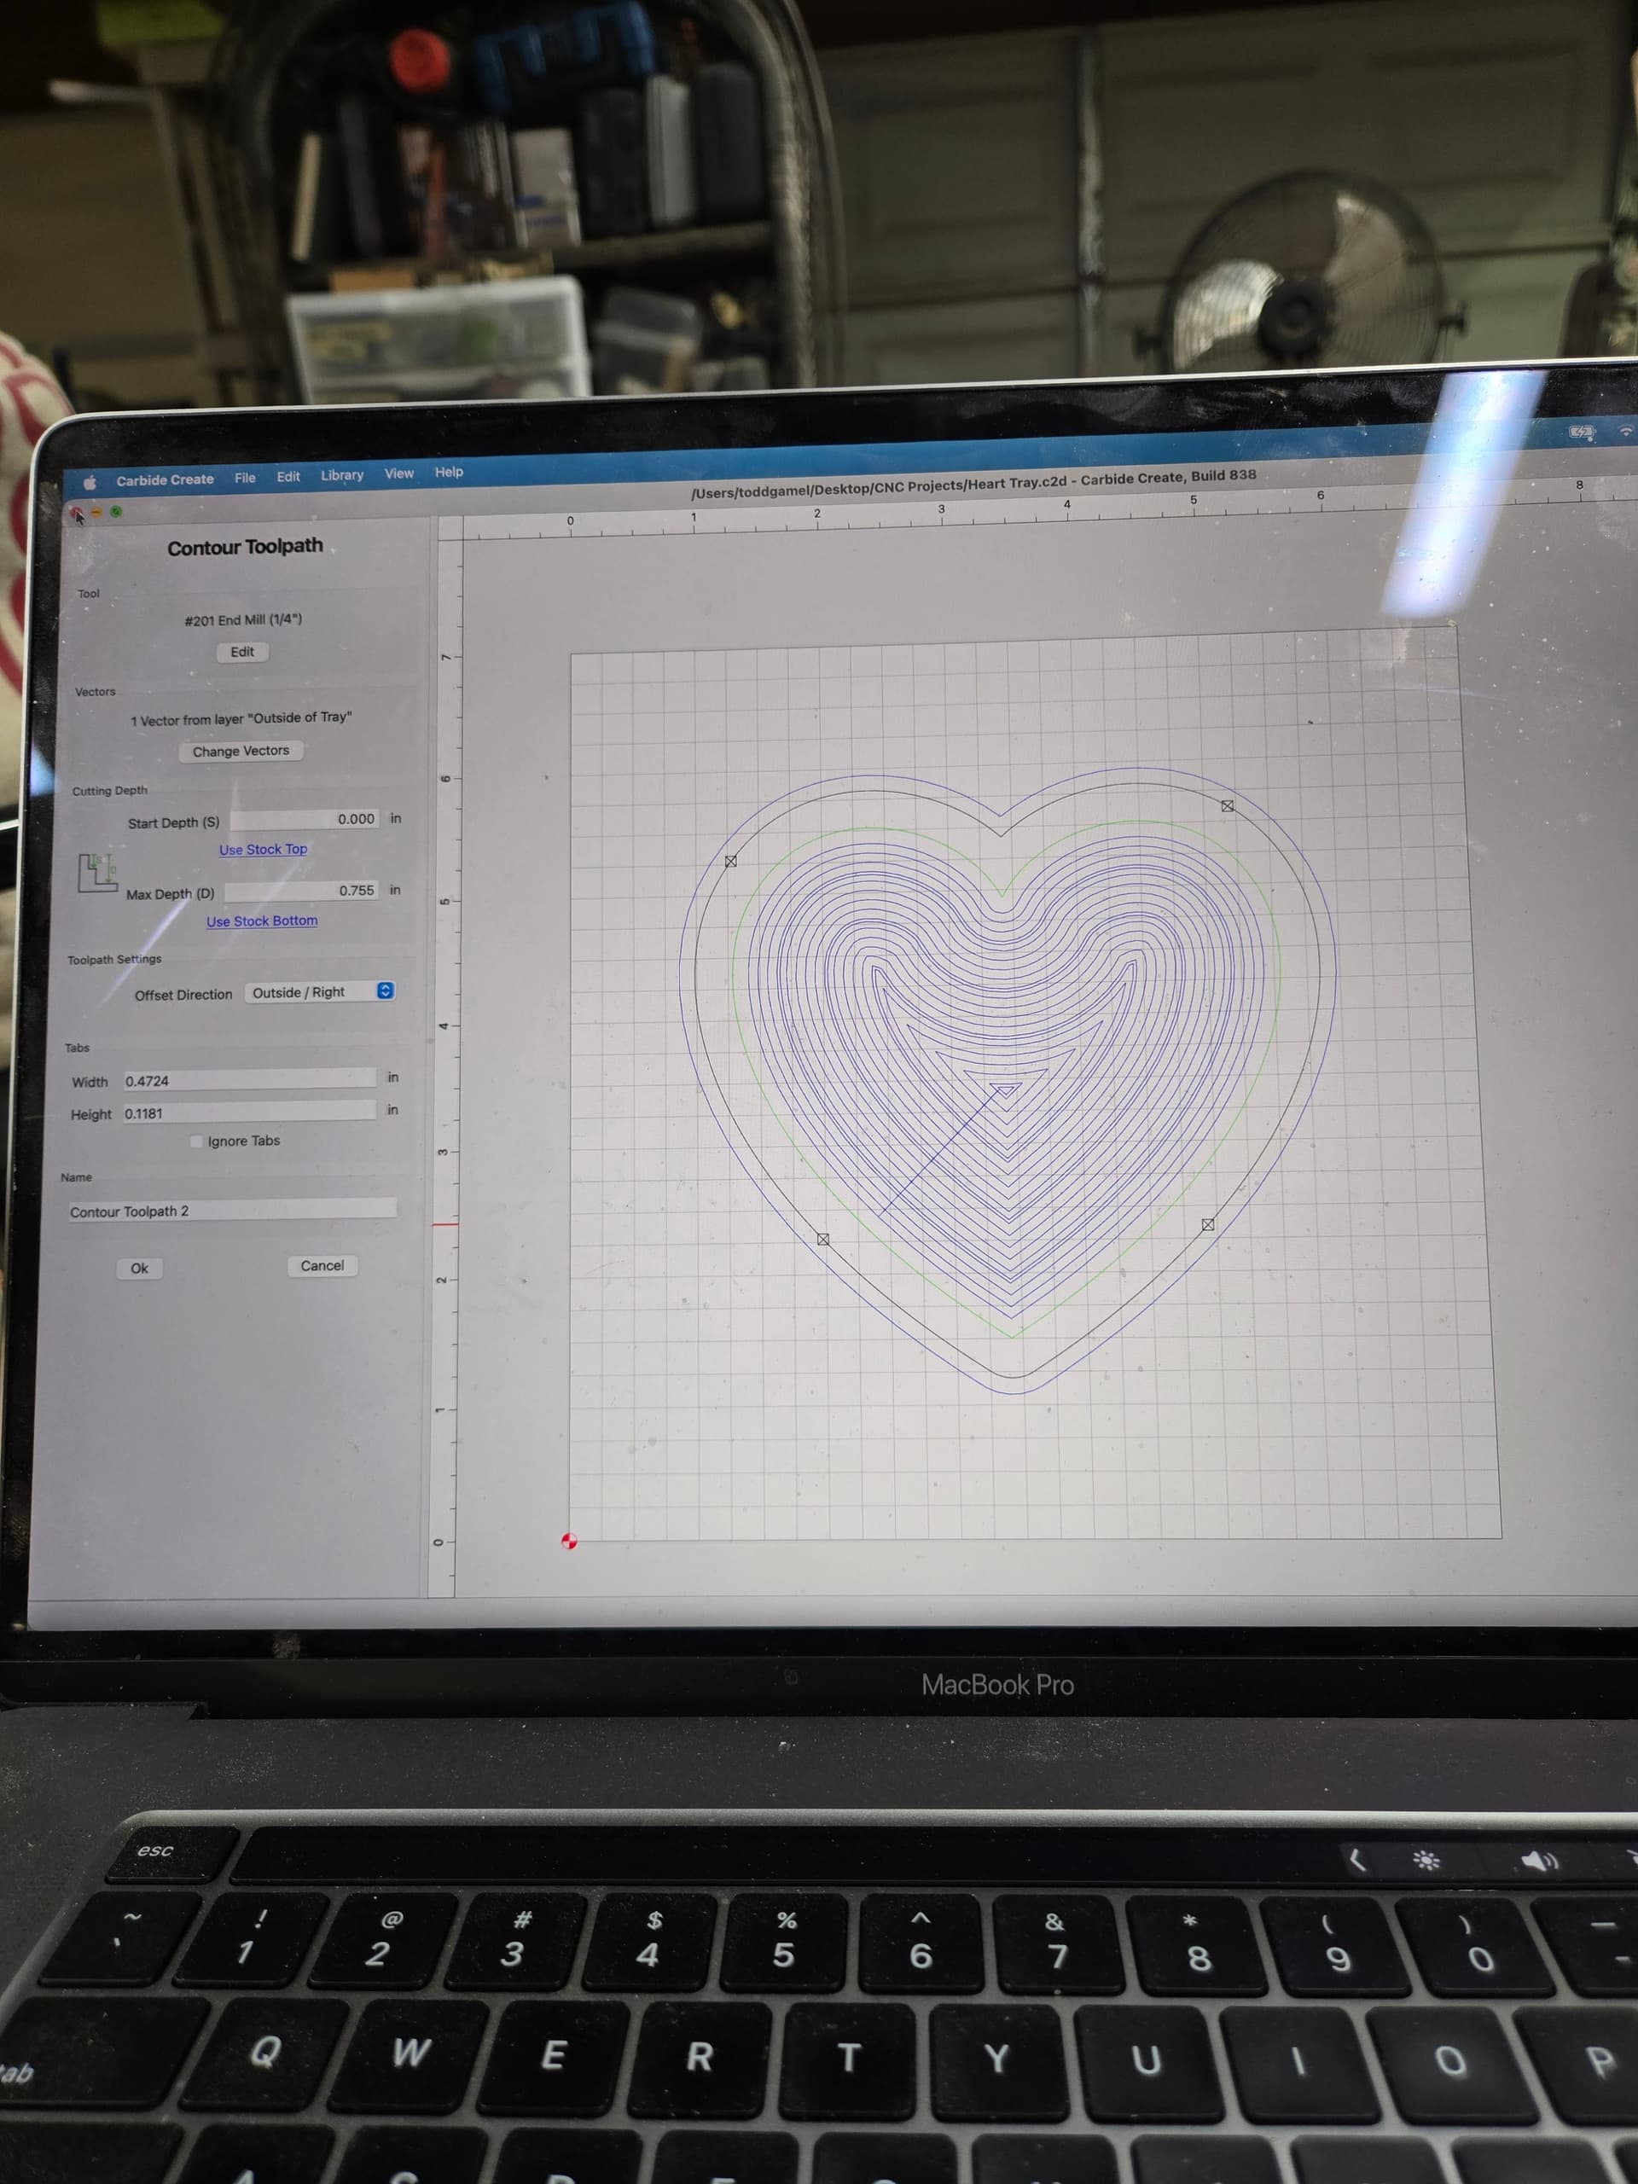Viewport: 1638px width, 2184px height.
Task: Click the battery status icon in menu bar
Action: point(1582,433)
